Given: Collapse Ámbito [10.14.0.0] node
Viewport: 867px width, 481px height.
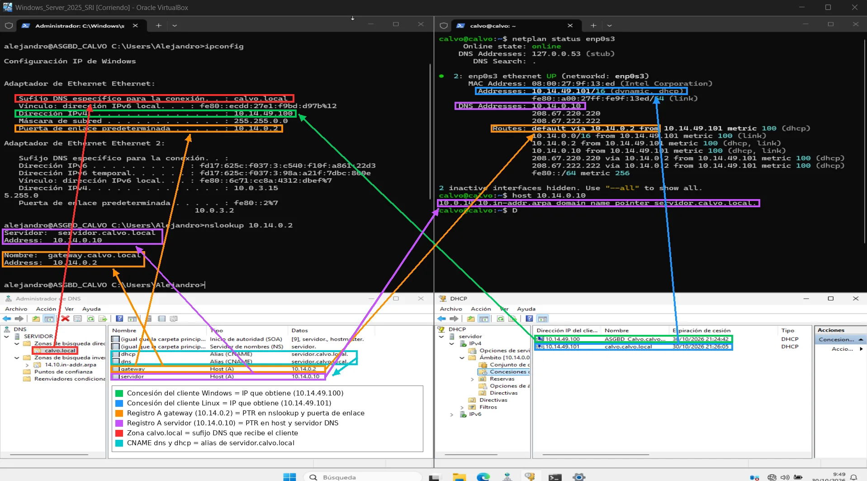Looking at the screenshot, I should (462, 357).
